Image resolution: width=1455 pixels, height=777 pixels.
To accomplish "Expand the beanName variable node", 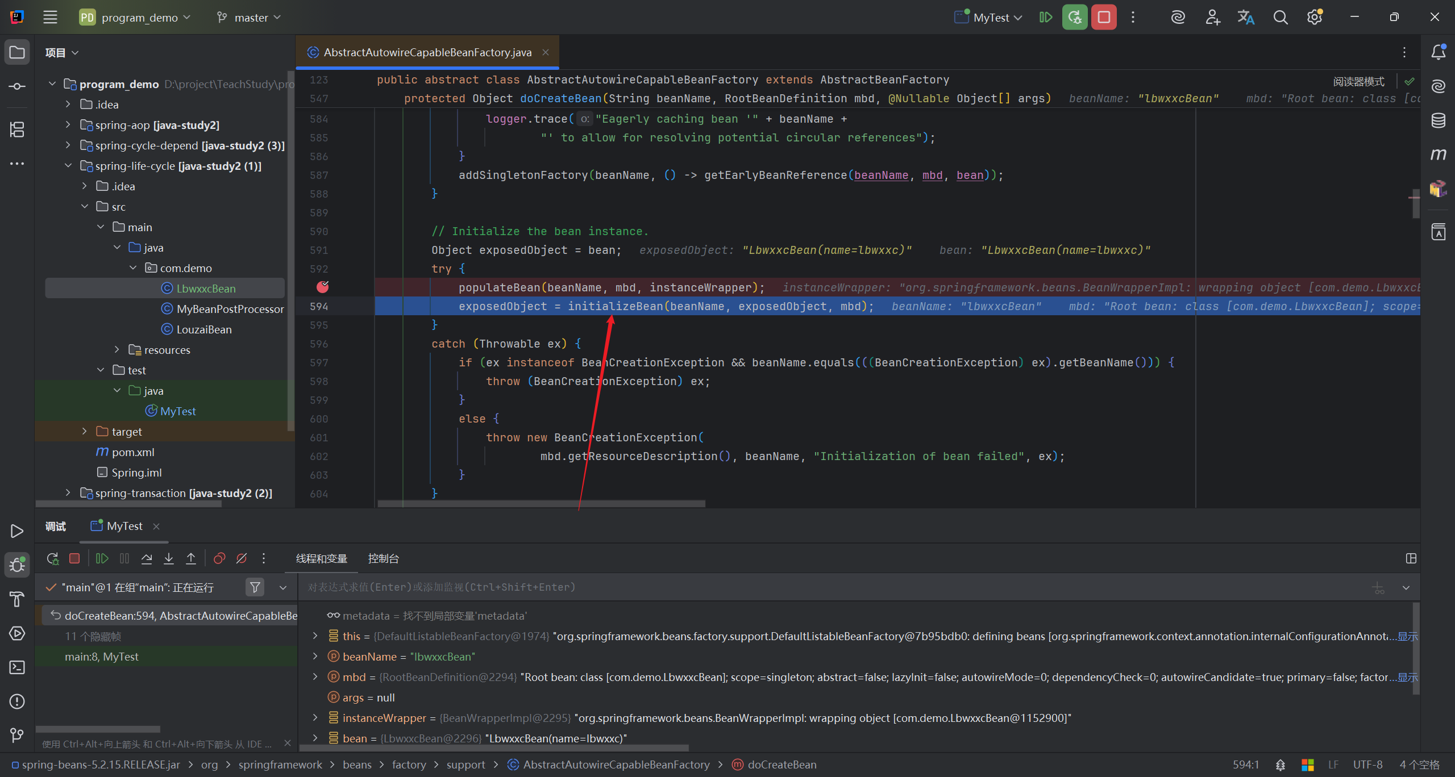I will coord(315,657).
